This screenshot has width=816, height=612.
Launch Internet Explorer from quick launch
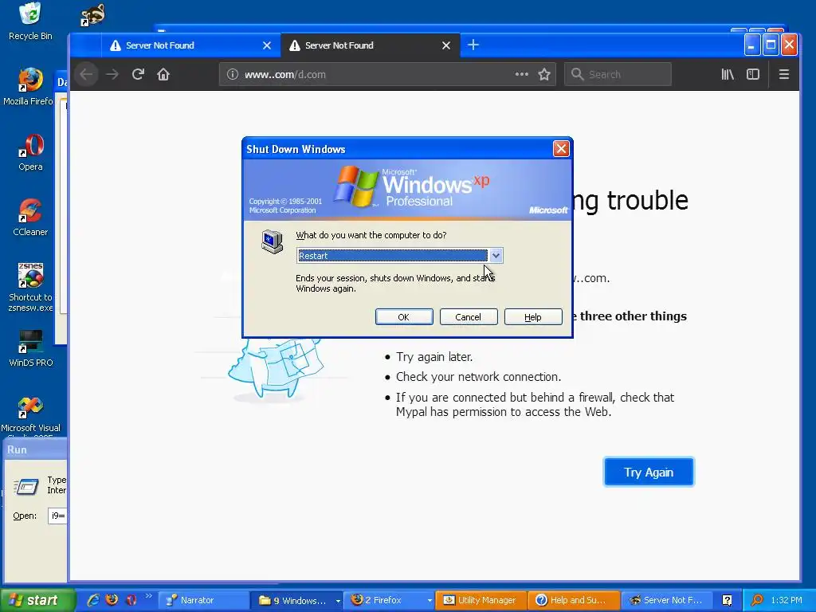coord(93,600)
